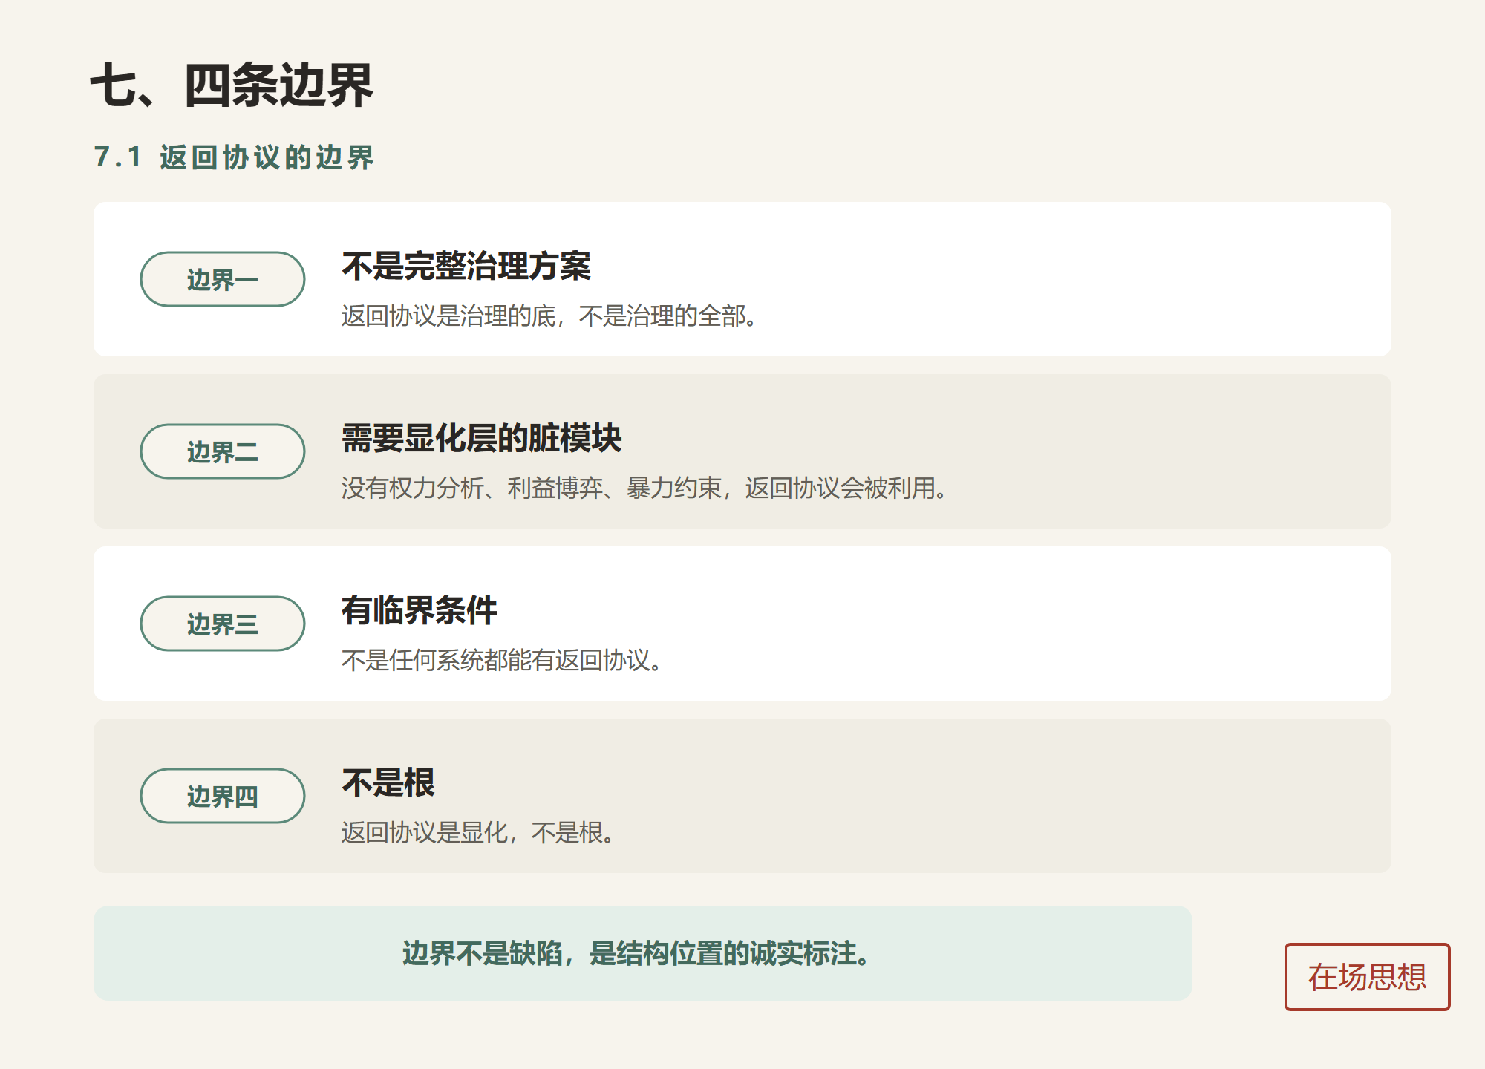
Task: Click the text 返回协议是显化，不是根。
Action: 478,833
